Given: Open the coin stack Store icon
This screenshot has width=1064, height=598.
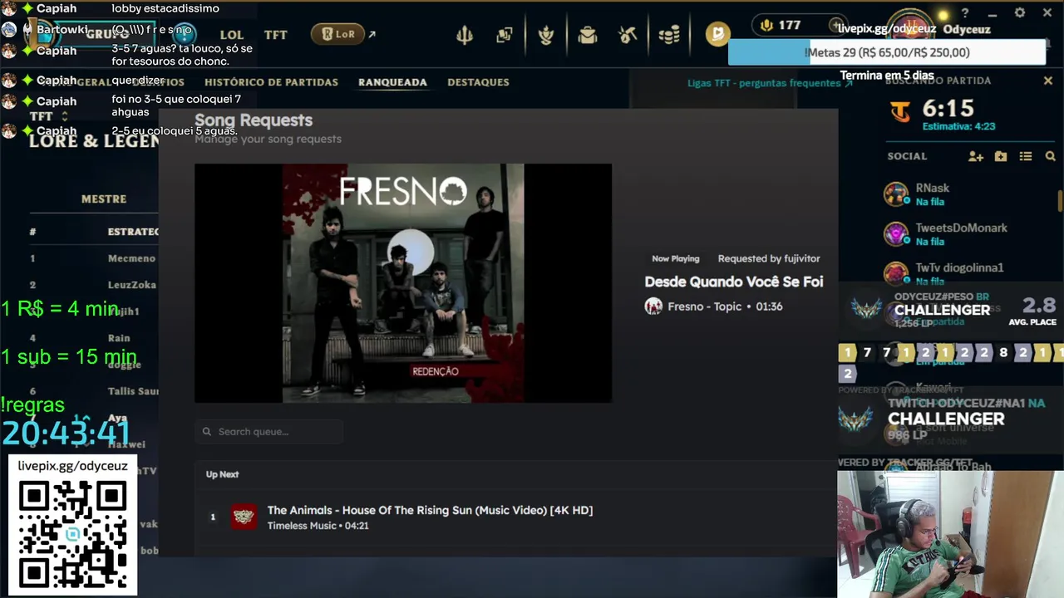Looking at the screenshot, I should point(669,35).
